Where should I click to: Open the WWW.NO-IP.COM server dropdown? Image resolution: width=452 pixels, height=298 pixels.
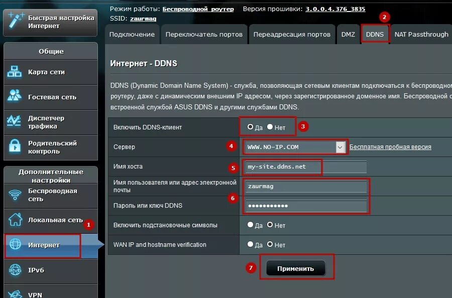click(295, 147)
